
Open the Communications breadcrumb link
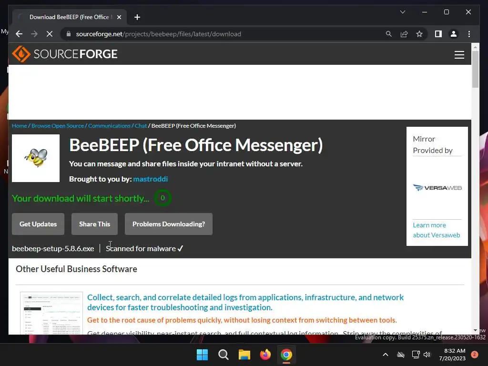pos(109,126)
